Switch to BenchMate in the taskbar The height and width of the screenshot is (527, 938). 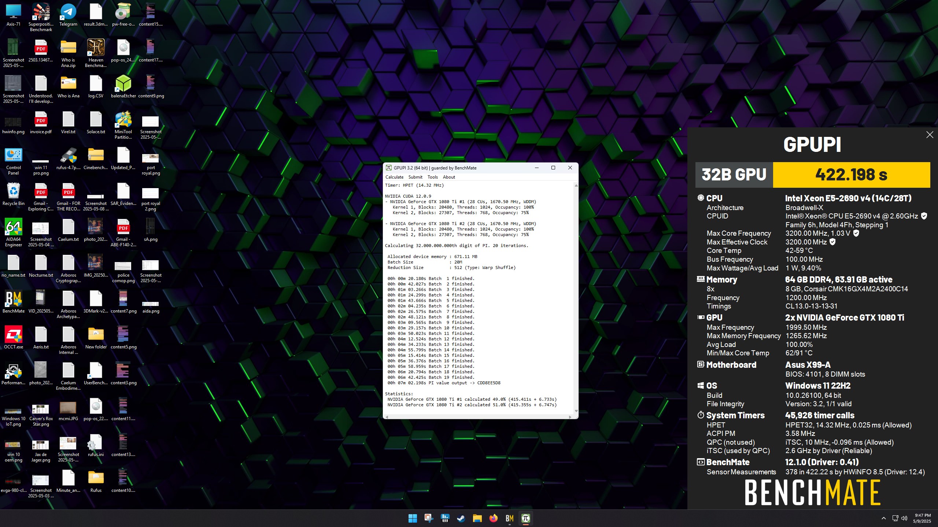[509, 518]
